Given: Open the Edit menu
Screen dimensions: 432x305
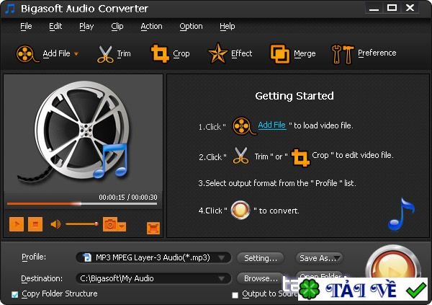Looking at the screenshot, I should tap(55, 27).
